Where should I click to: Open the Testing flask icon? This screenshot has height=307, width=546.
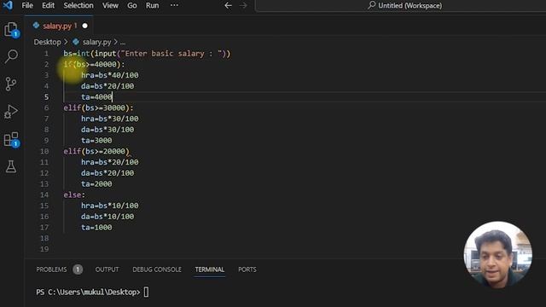tap(11, 167)
